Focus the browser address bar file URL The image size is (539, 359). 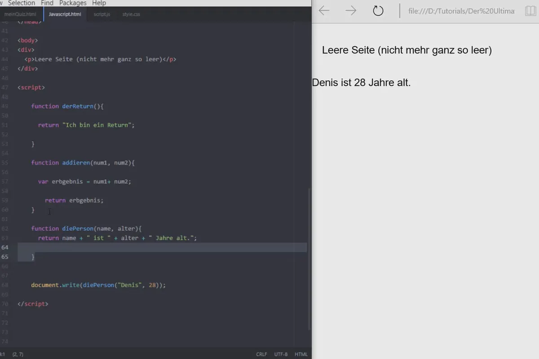(x=461, y=11)
